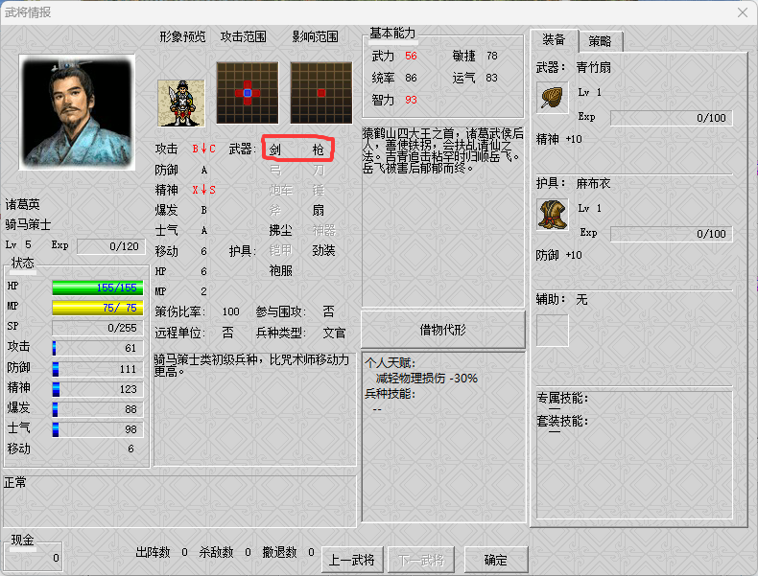
Task: Click the 智力 value 93
Action: click(x=411, y=100)
